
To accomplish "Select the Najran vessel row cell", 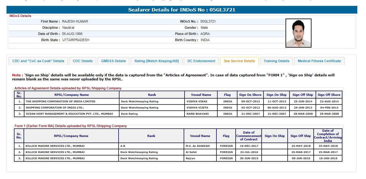I will 200,158.
